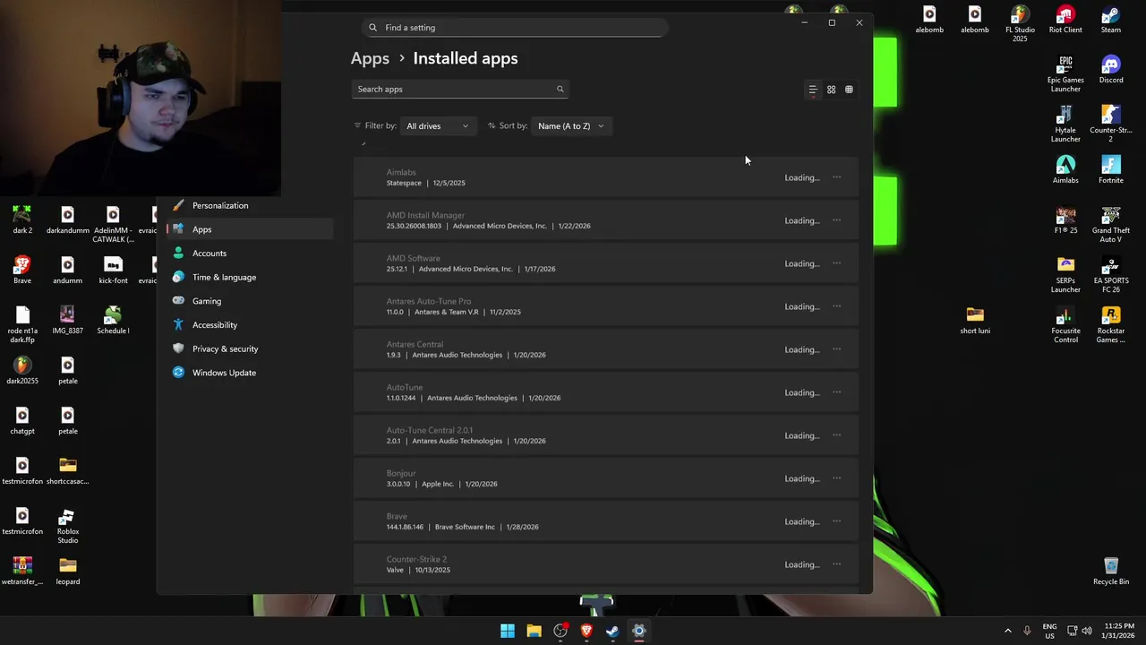1146x645 pixels.
Task: Select the Roblox Studio desktop icon
Action: pyautogui.click(x=68, y=527)
